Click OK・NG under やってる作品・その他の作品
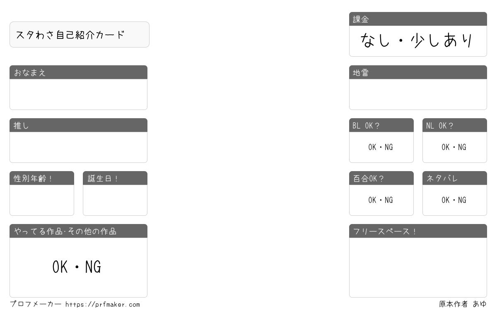Viewport: 497px width, 310px height. 77,267
